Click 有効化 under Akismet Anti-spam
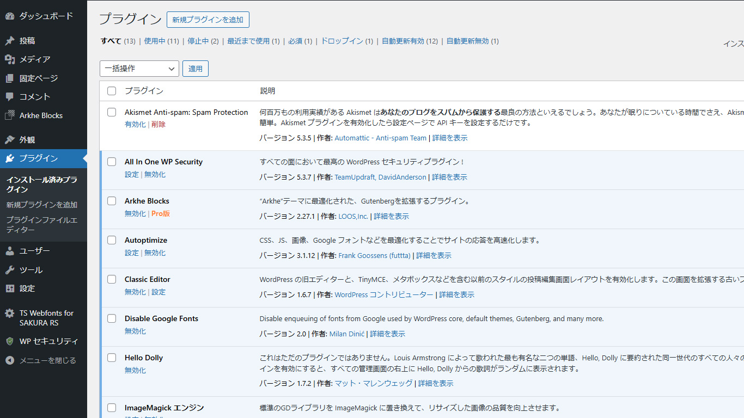The image size is (744, 418). point(135,124)
